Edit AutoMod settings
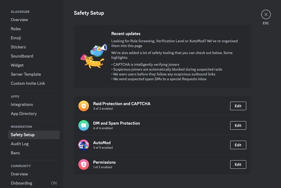 point(238,145)
